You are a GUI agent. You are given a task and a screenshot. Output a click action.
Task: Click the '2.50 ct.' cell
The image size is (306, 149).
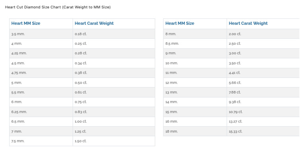(x=263, y=44)
